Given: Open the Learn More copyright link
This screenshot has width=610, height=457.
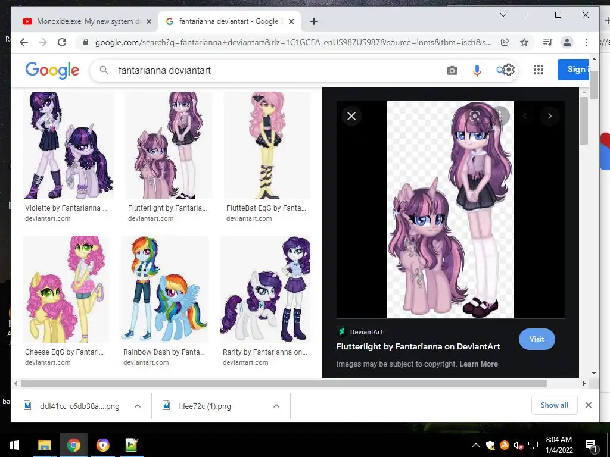Looking at the screenshot, I should pos(478,364).
